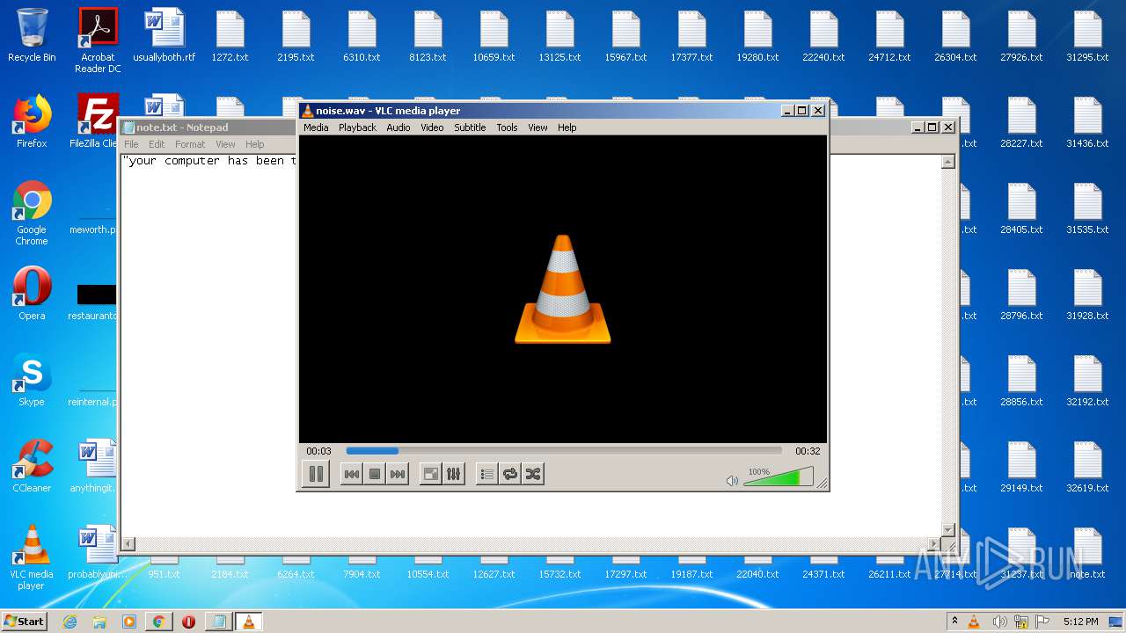Open the Format menu in Notepad

click(190, 144)
